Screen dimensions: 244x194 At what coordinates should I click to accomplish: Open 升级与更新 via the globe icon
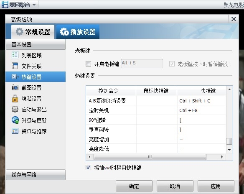(15, 120)
